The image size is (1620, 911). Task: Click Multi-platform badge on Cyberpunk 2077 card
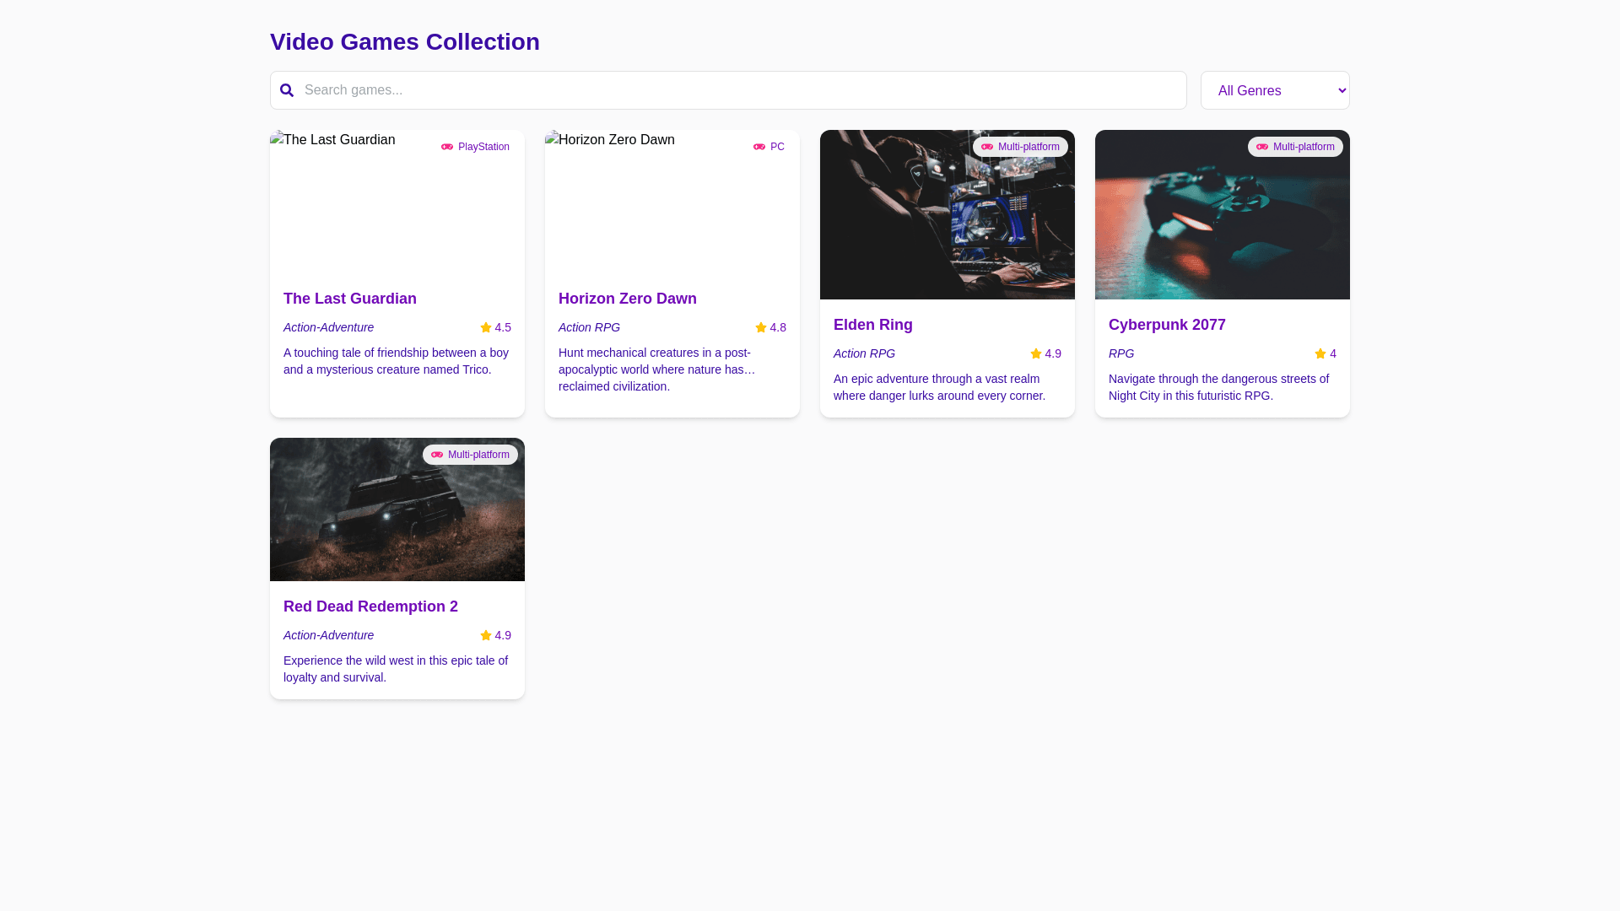pos(1295,147)
